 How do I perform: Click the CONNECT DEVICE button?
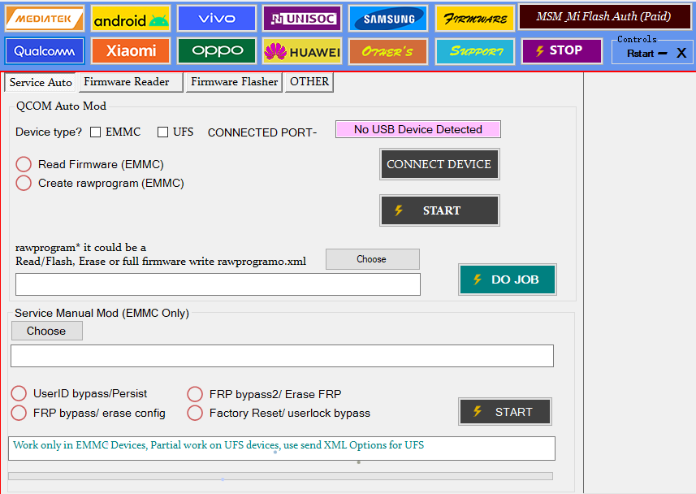439,164
